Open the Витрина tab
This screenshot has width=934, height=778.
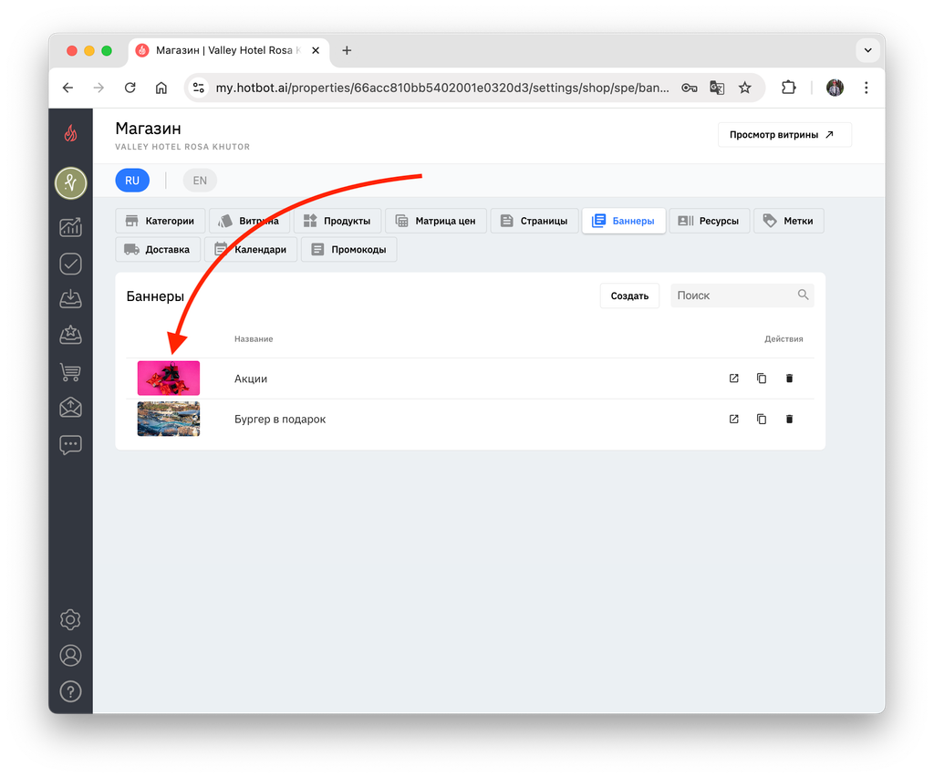point(250,221)
